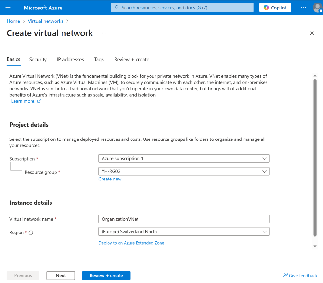Image resolution: width=323 pixels, height=283 pixels.
Task: Open Copilot from the top bar
Action: [x=275, y=8]
